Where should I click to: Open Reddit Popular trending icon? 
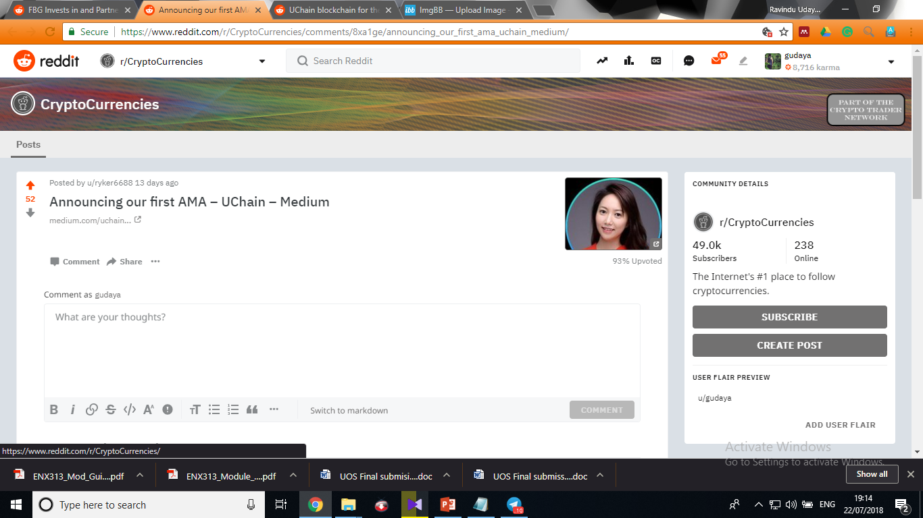pos(602,61)
